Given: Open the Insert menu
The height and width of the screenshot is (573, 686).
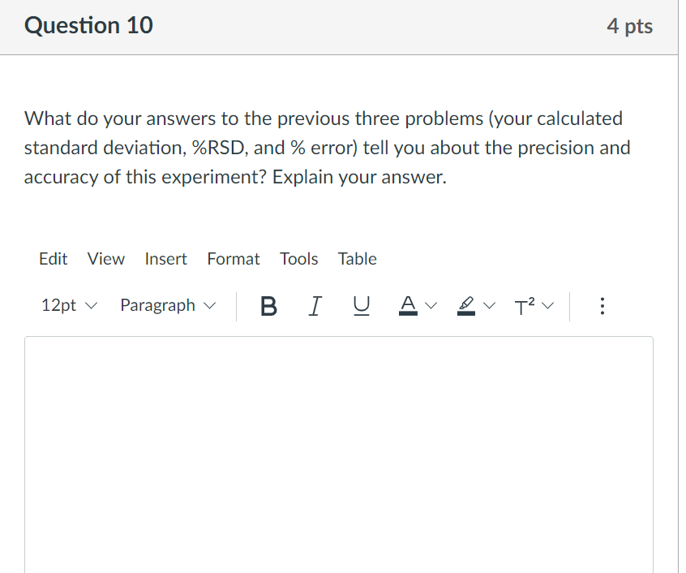Looking at the screenshot, I should click(x=165, y=259).
